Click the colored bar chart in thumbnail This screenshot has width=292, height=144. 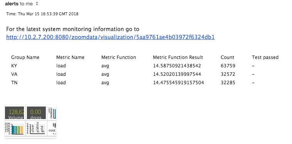tap(15, 128)
